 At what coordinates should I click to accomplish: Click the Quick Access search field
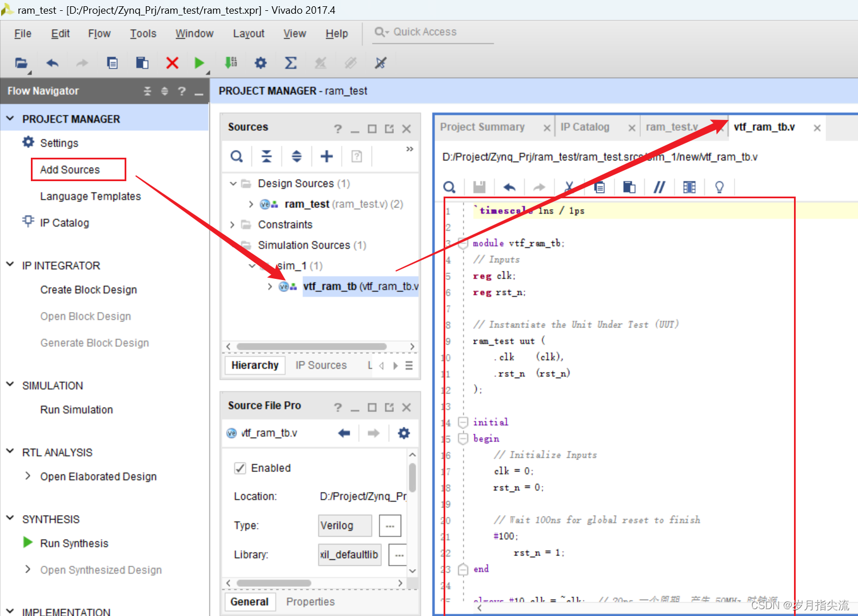click(x=433, y=33)
